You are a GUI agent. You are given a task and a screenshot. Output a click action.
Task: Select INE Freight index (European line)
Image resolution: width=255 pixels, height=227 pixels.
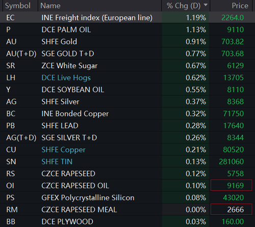97,18
